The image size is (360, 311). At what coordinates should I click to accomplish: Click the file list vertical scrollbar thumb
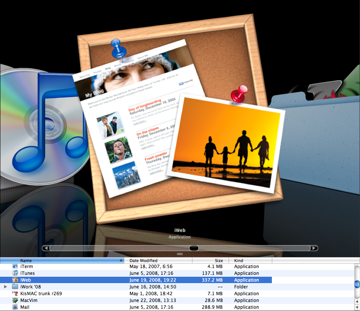tap(357, 284)
